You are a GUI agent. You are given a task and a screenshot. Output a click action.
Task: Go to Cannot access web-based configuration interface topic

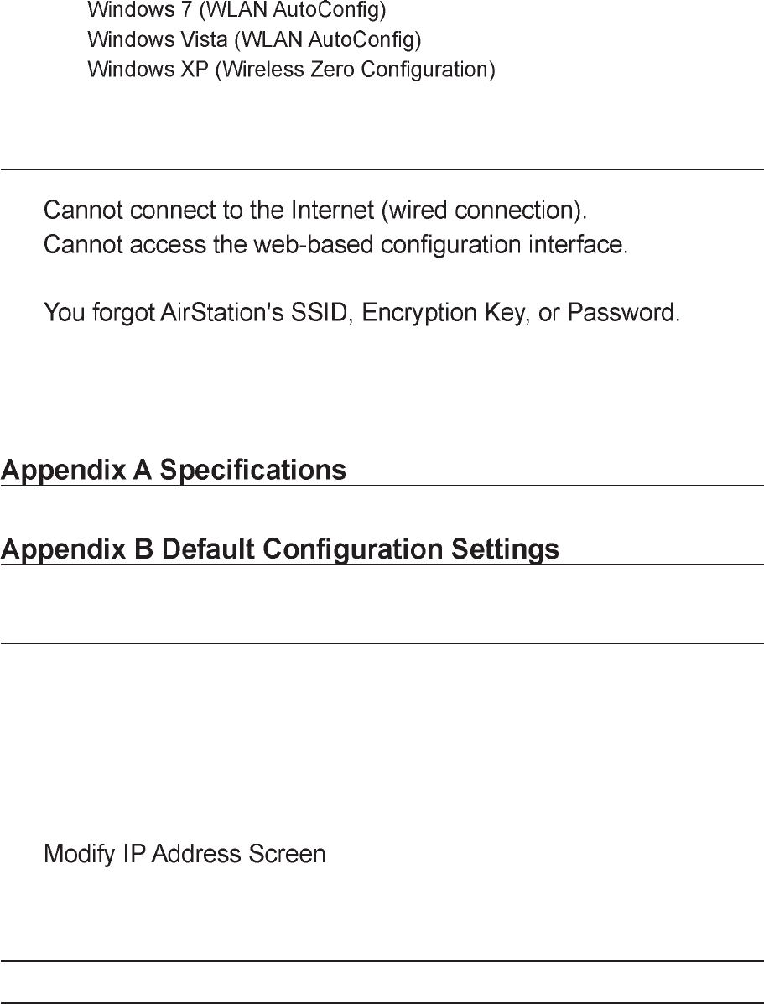tap(335, 245)
